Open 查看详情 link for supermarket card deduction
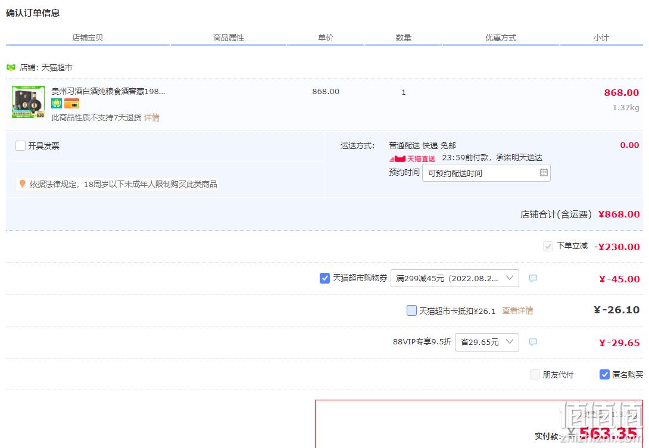 tap(517, 310)
